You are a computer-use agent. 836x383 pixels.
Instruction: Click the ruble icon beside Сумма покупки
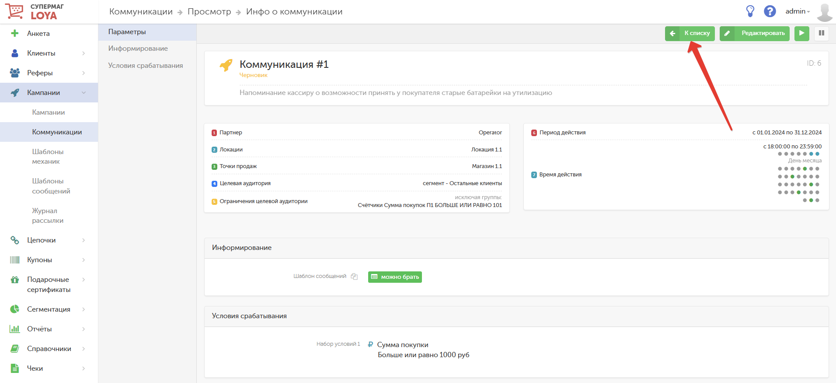click(x=370, y=344)
